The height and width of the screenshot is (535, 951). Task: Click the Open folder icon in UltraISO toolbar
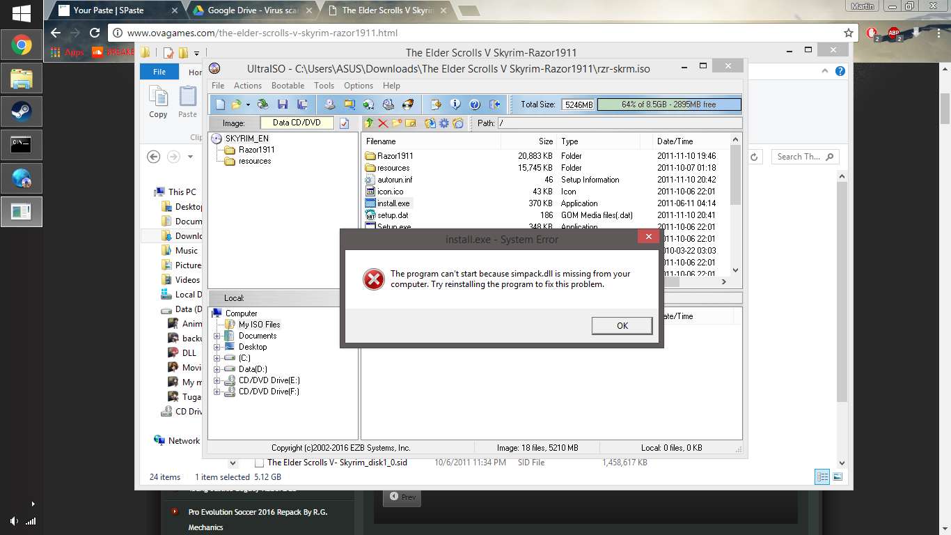point(237,104)
